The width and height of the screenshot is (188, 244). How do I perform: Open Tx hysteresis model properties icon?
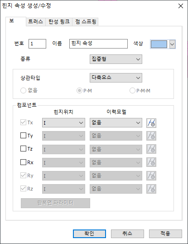pos(151,123)
